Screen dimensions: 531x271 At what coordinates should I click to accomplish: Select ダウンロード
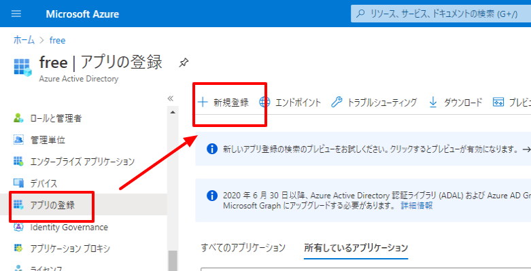click(x=462, y=102)
